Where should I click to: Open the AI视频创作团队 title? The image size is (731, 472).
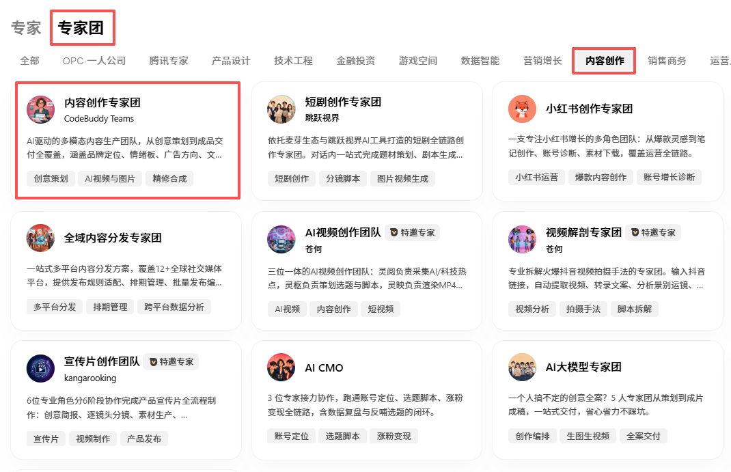pyautogui.click(x=343, y=232)
